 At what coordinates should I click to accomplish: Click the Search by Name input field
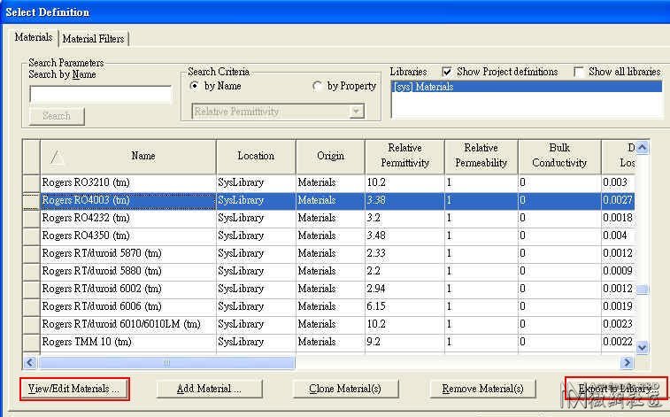(100, 94)
